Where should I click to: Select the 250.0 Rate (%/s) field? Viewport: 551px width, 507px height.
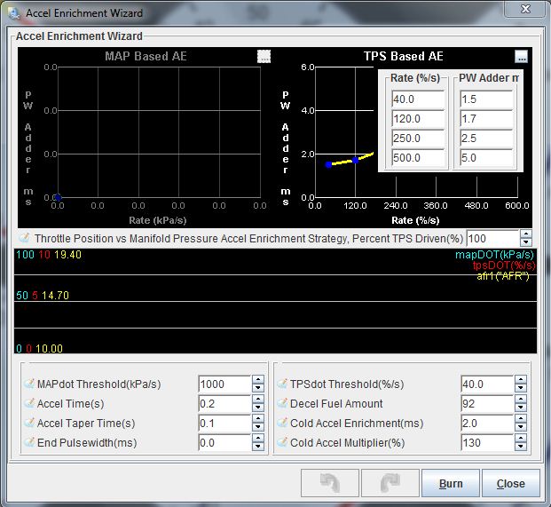click(x=417, y=139)
